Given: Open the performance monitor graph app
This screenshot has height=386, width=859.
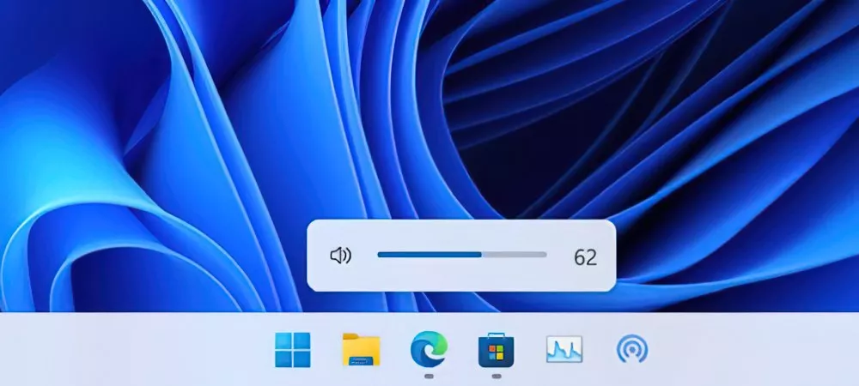Looking at the screenshot, I should click(564, 349).
